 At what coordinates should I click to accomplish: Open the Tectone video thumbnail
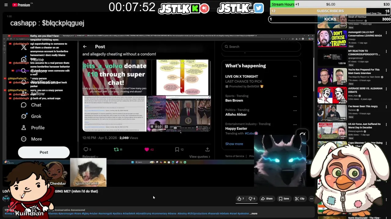tap(332, 113)
